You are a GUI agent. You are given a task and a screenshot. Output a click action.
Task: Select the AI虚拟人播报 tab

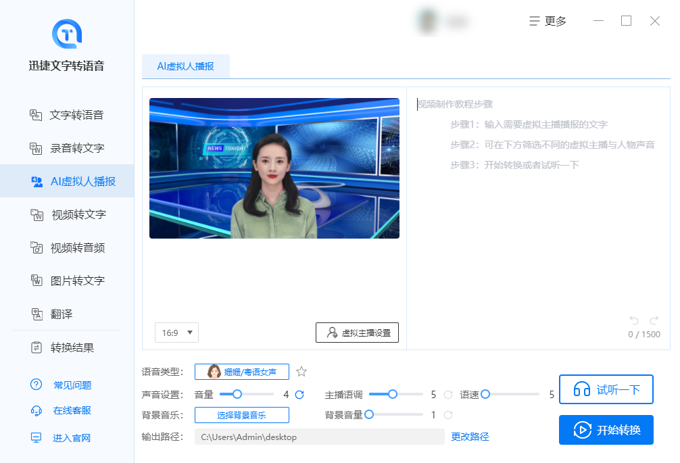pyautogui.click(x=186, y=66)
